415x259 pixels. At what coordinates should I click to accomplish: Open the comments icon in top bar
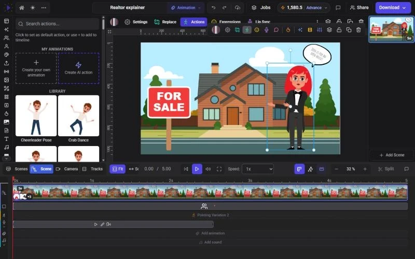coord(338,8)
